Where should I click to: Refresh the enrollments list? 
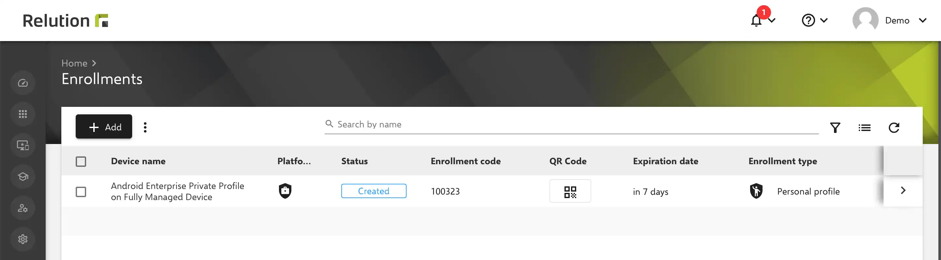894,128
